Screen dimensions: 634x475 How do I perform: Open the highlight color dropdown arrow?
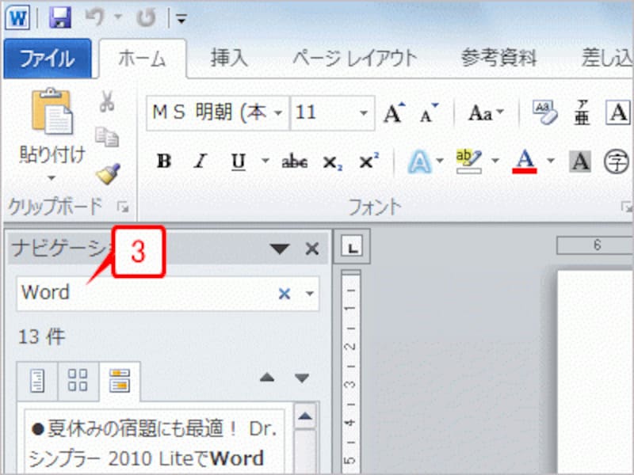pos(495,161)
